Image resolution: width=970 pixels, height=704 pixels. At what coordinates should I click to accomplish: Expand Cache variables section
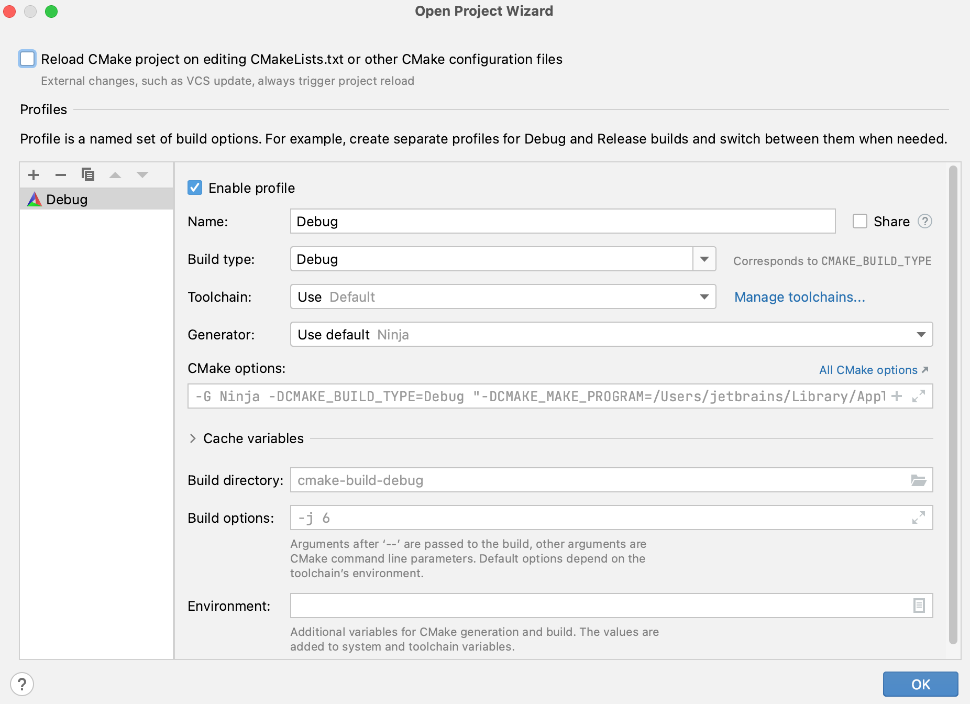pyautogui.click(x=193, y=438)
